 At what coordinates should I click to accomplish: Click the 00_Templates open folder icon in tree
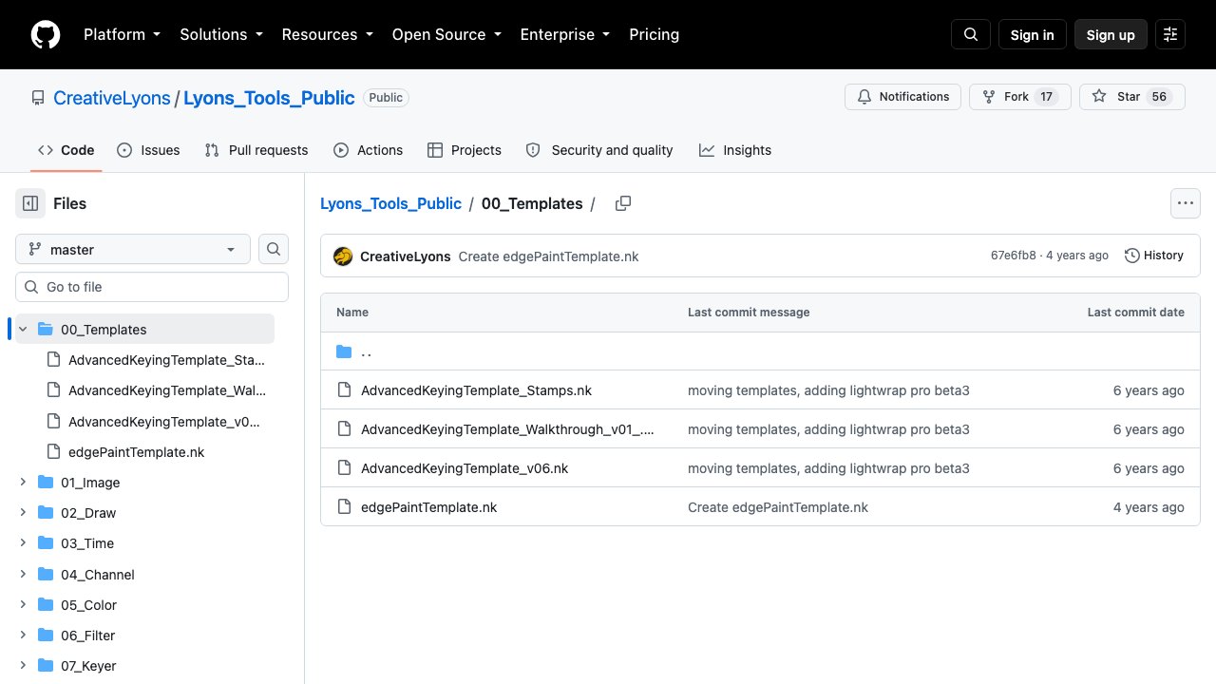[45, 329]
